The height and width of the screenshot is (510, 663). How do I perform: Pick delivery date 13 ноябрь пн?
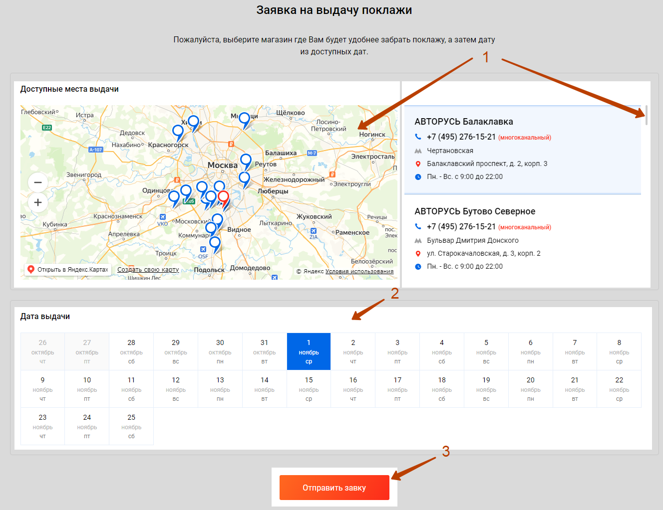[220, 389]
